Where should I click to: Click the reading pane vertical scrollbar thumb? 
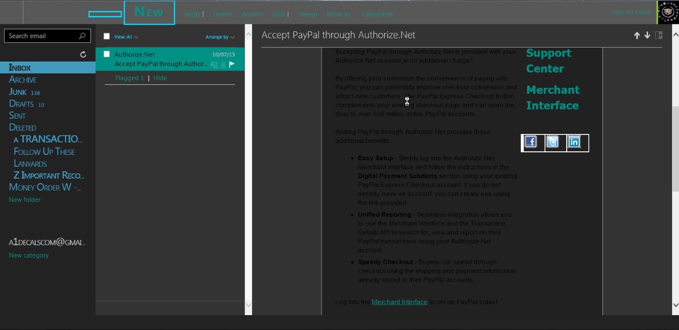coord(675,149)
